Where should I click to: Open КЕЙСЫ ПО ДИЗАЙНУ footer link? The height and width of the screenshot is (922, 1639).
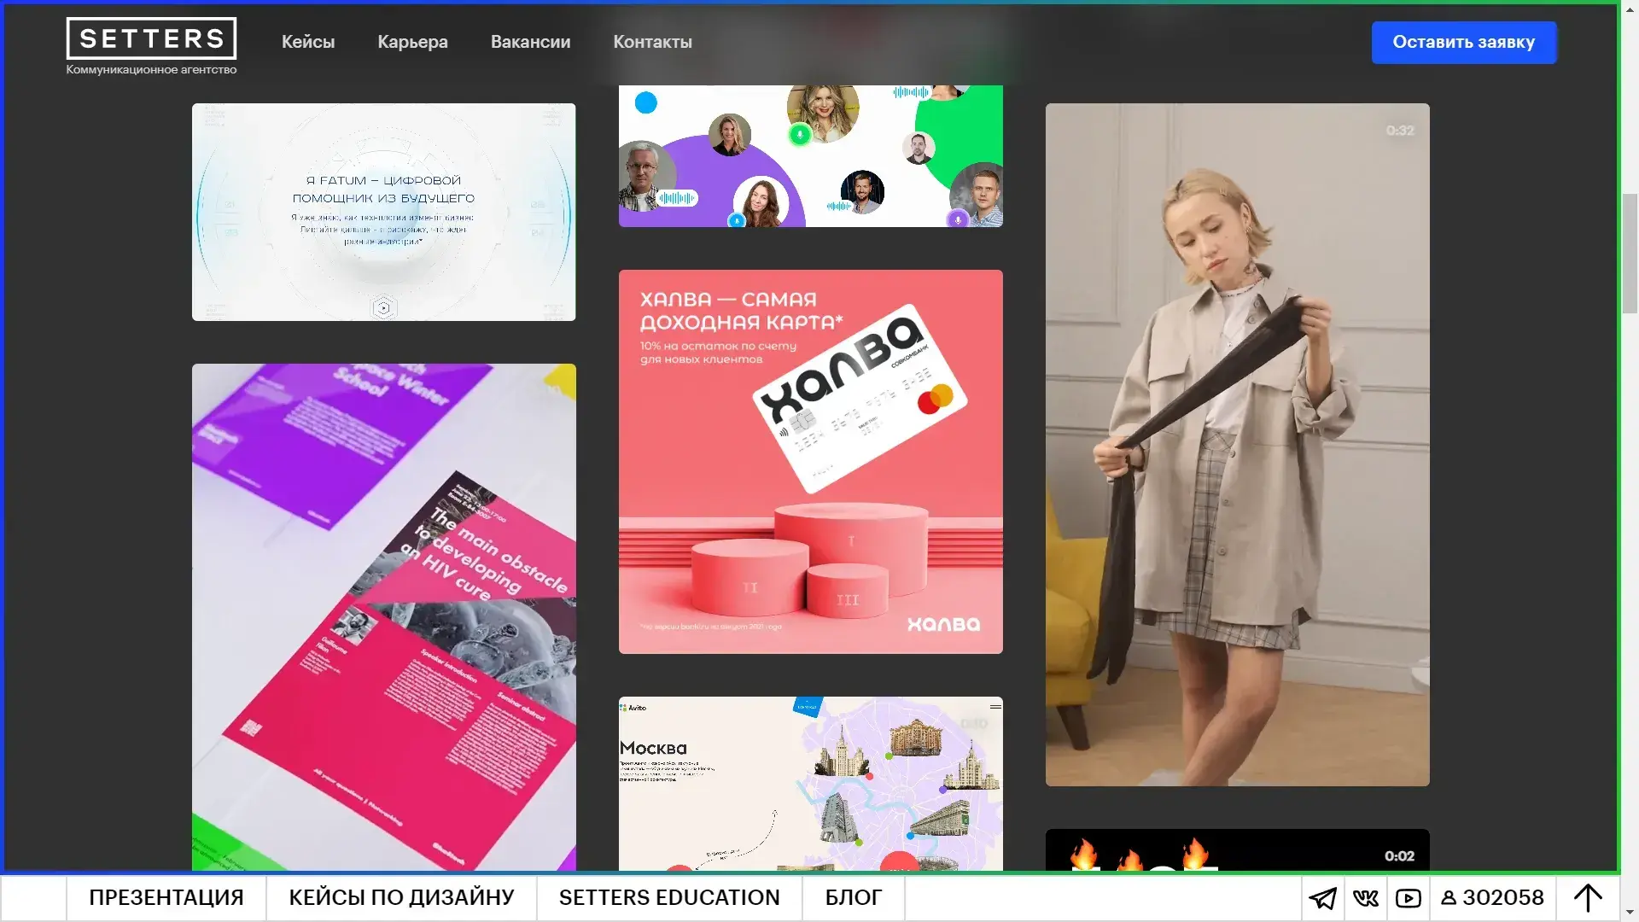click(x=401, y=898)
